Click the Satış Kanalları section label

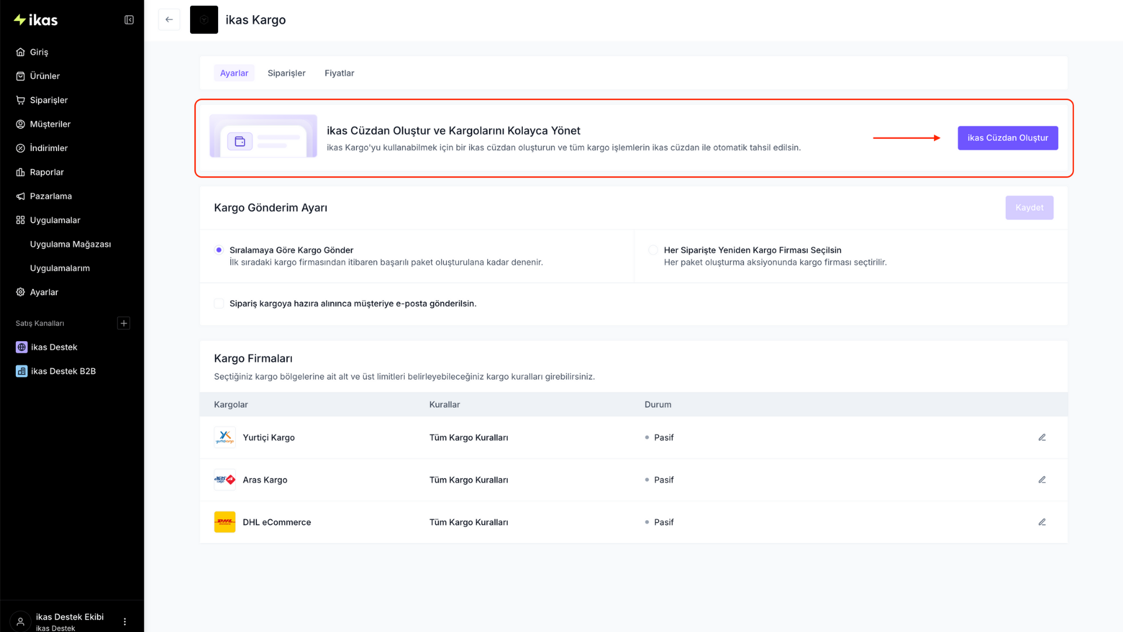coord(40,323)
